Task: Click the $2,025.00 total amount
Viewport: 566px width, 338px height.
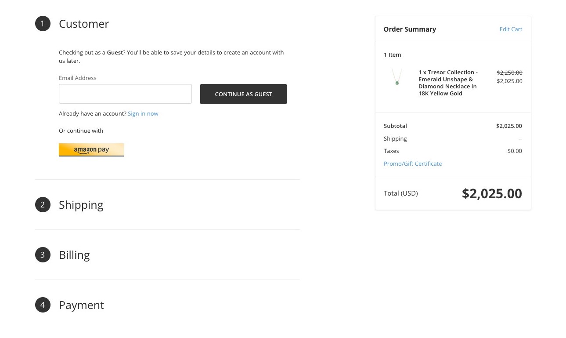Action: [492, 193]
